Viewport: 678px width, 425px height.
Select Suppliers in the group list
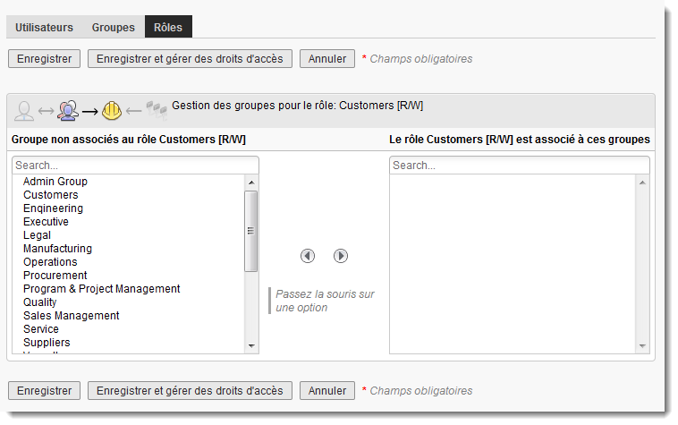coord(129,343)
